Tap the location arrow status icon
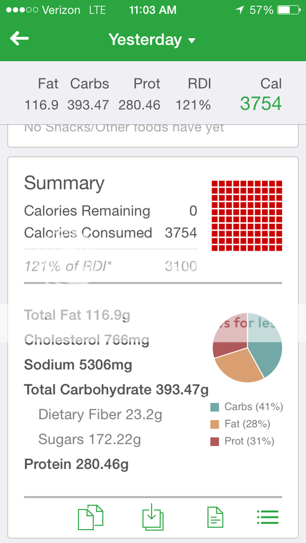Image resolution: width=306 pixels, height=543 pixels. (240, 10)
